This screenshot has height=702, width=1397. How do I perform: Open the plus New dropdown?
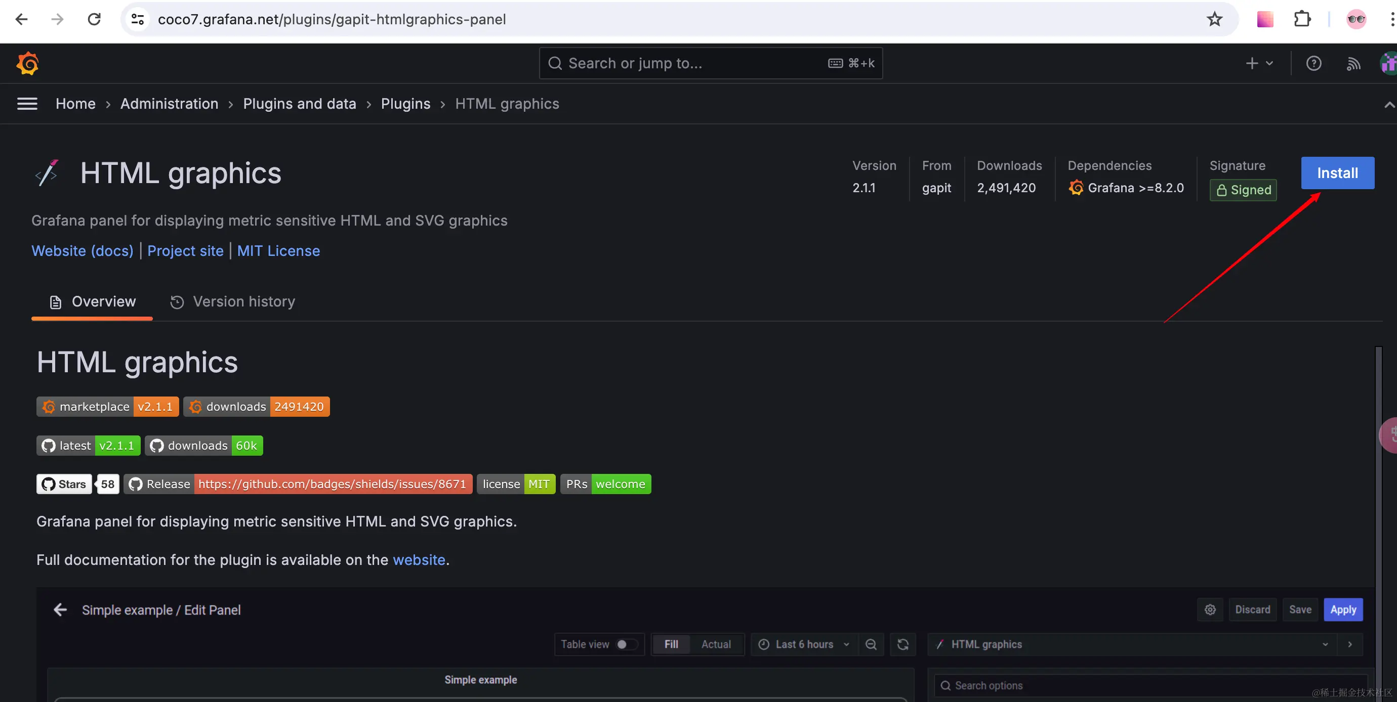(1259, 63)
